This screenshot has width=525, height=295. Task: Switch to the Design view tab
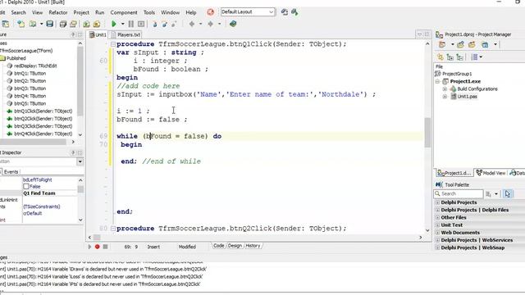click(235, 246)
